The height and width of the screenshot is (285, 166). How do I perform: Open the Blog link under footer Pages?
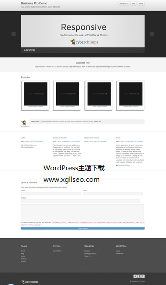click(22, 254)
